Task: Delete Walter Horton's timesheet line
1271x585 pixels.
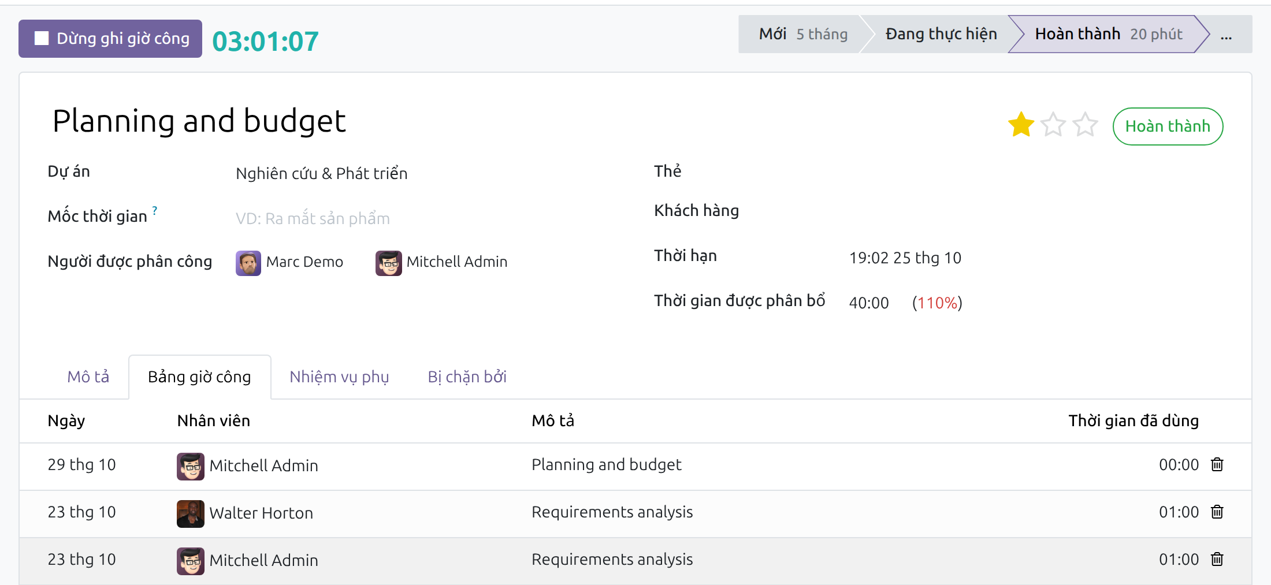Action: (x=1217, y=512)
